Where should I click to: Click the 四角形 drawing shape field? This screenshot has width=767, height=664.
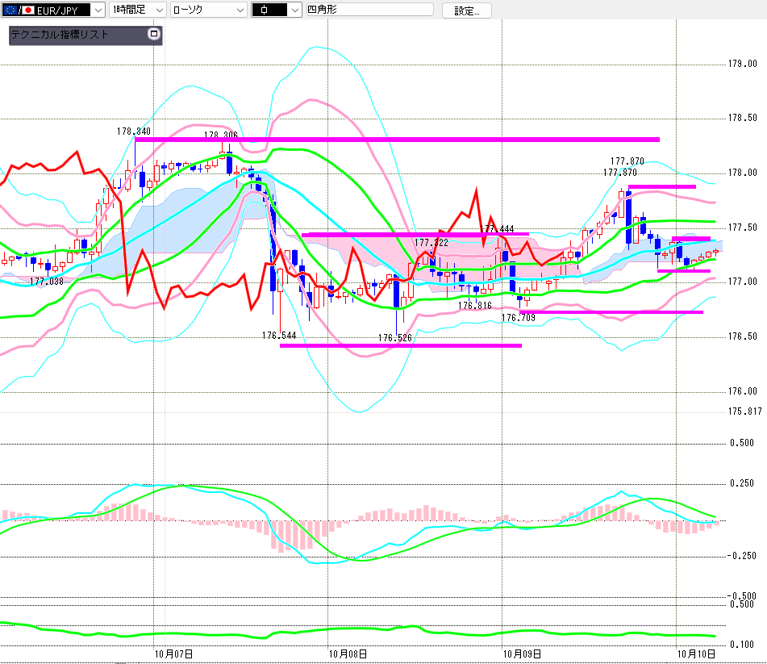click(x=369, y=10)
